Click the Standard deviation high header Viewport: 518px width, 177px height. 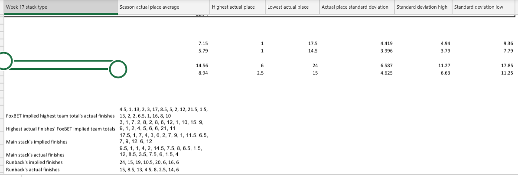click(x=423, y=7)
